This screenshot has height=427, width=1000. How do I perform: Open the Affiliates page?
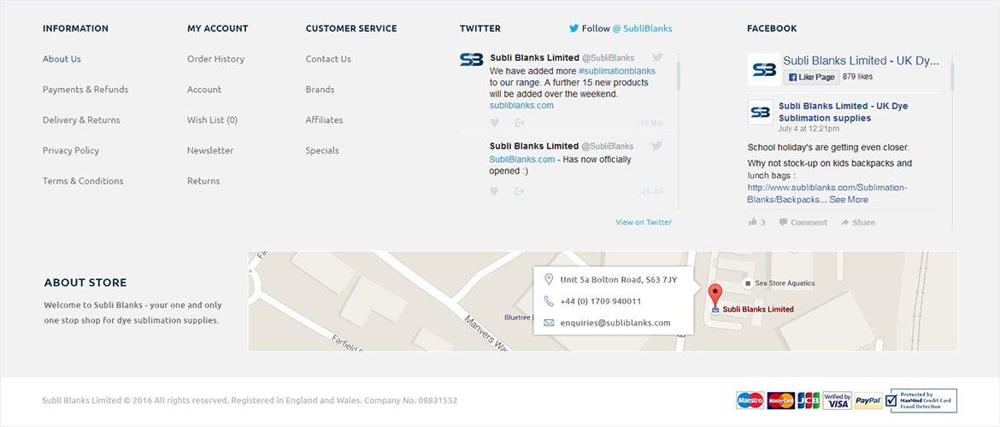[x=324, y=120]
